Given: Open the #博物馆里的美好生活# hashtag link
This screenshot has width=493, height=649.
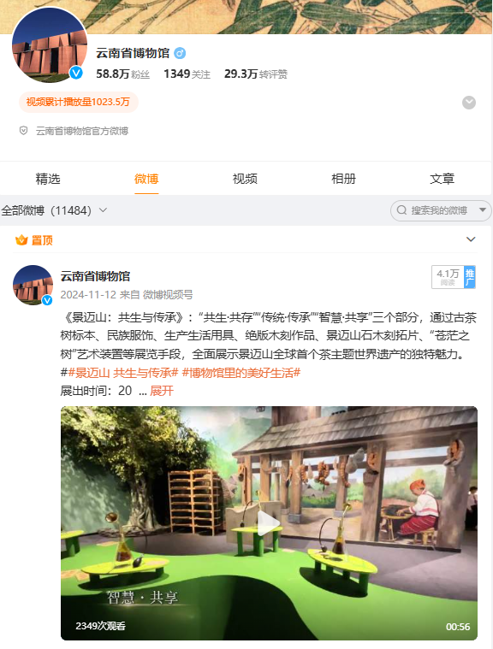Looking at the screenshot, I should [241, 373].
